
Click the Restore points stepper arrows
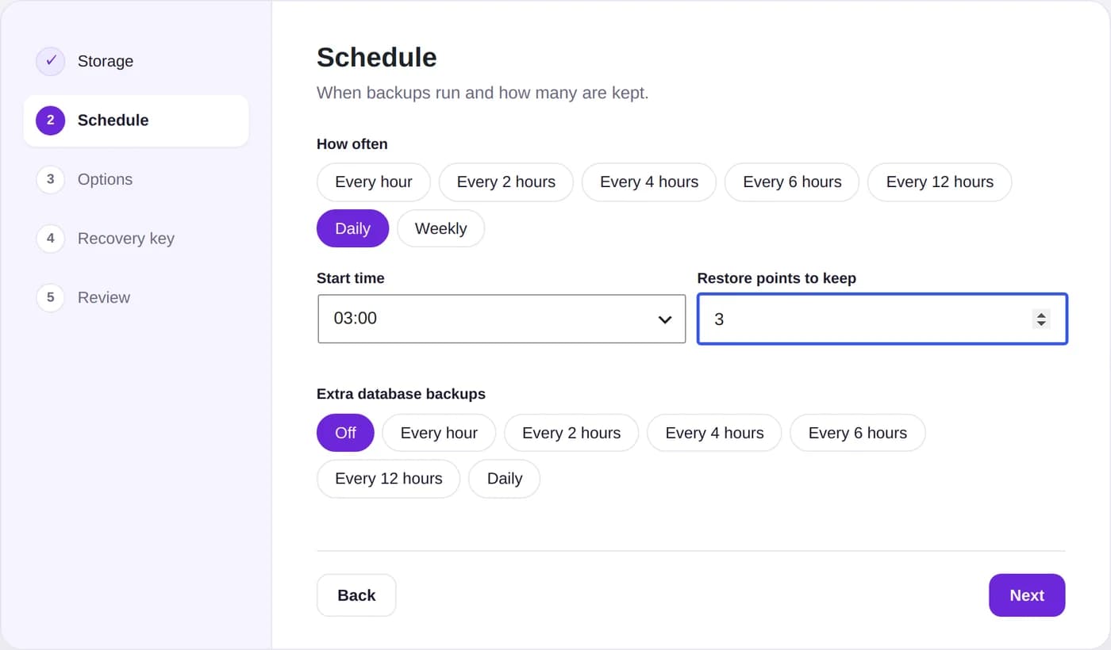click(1041, 319)
